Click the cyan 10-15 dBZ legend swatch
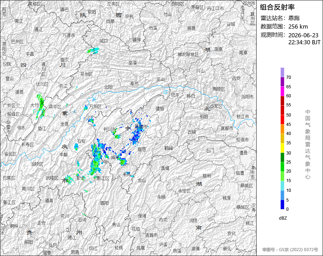This screenshot has height=256, width=323. 282,186
